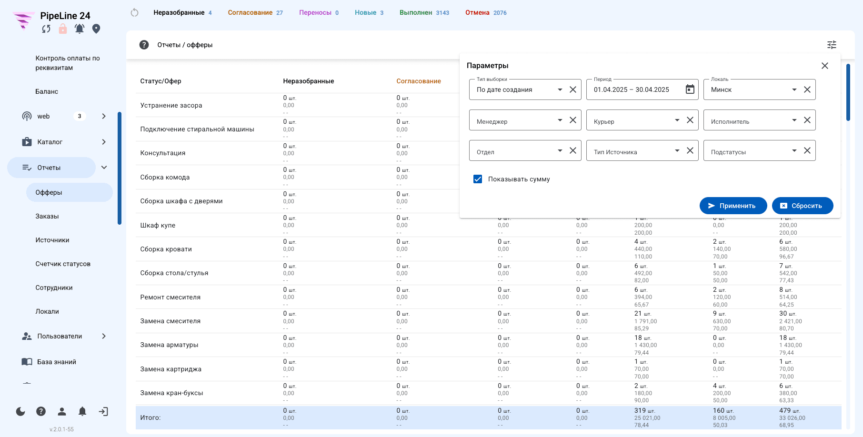The width and height of the screenshot is (863, 437).
Task: Open the Тип Источника dropdown
Action: click(x=677, y=150)
